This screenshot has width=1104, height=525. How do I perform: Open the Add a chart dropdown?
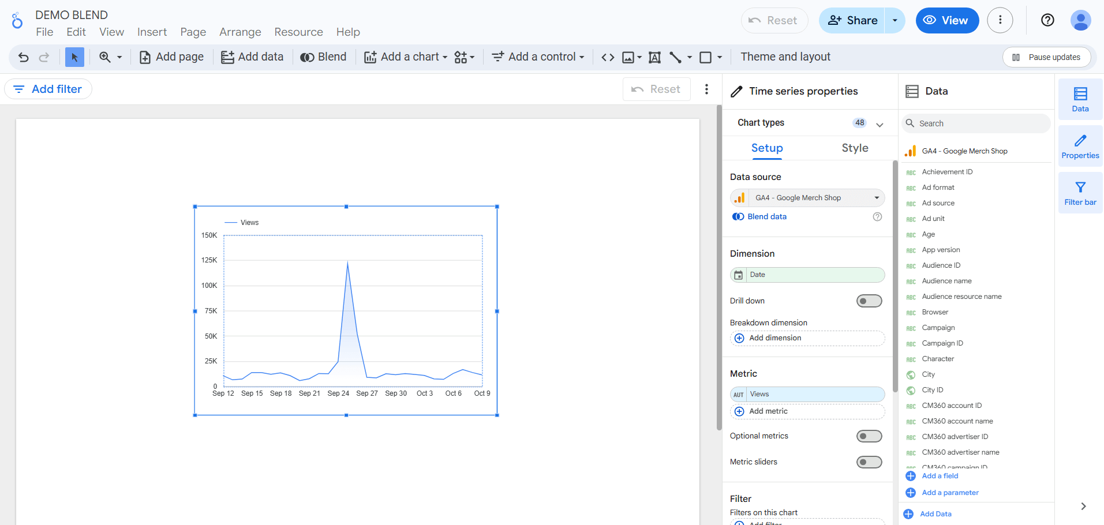[406, 57]
